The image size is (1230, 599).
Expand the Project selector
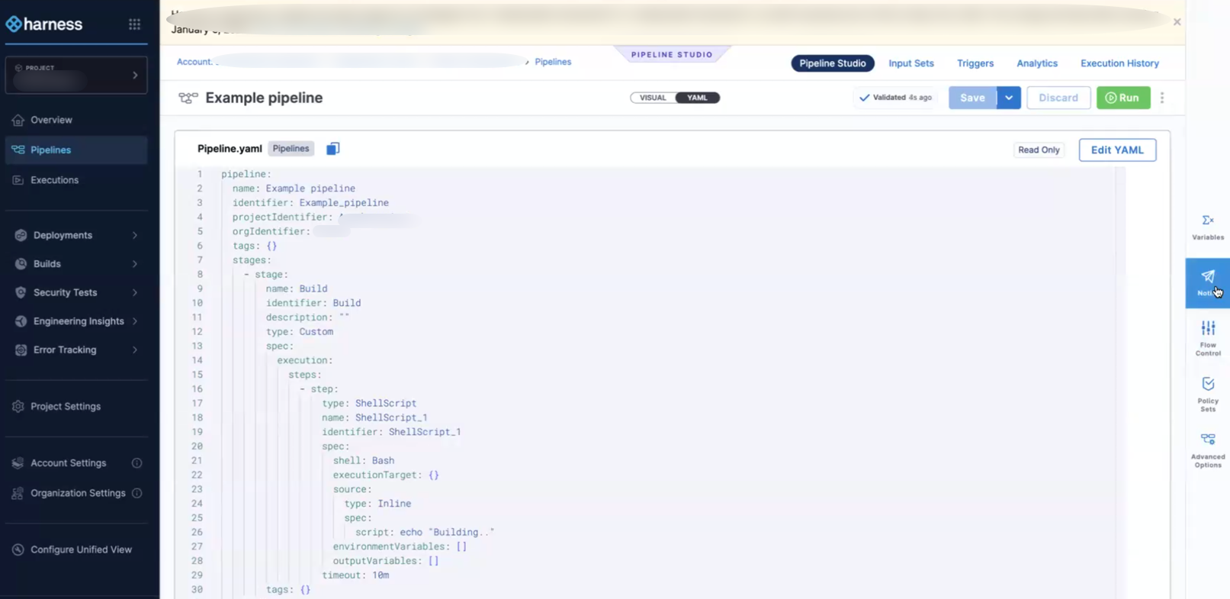click(x=76, y=76)
